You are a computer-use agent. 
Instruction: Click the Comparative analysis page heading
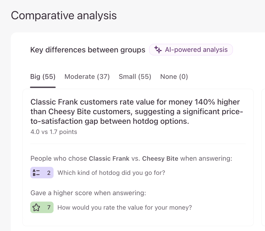tap(64, 16)
